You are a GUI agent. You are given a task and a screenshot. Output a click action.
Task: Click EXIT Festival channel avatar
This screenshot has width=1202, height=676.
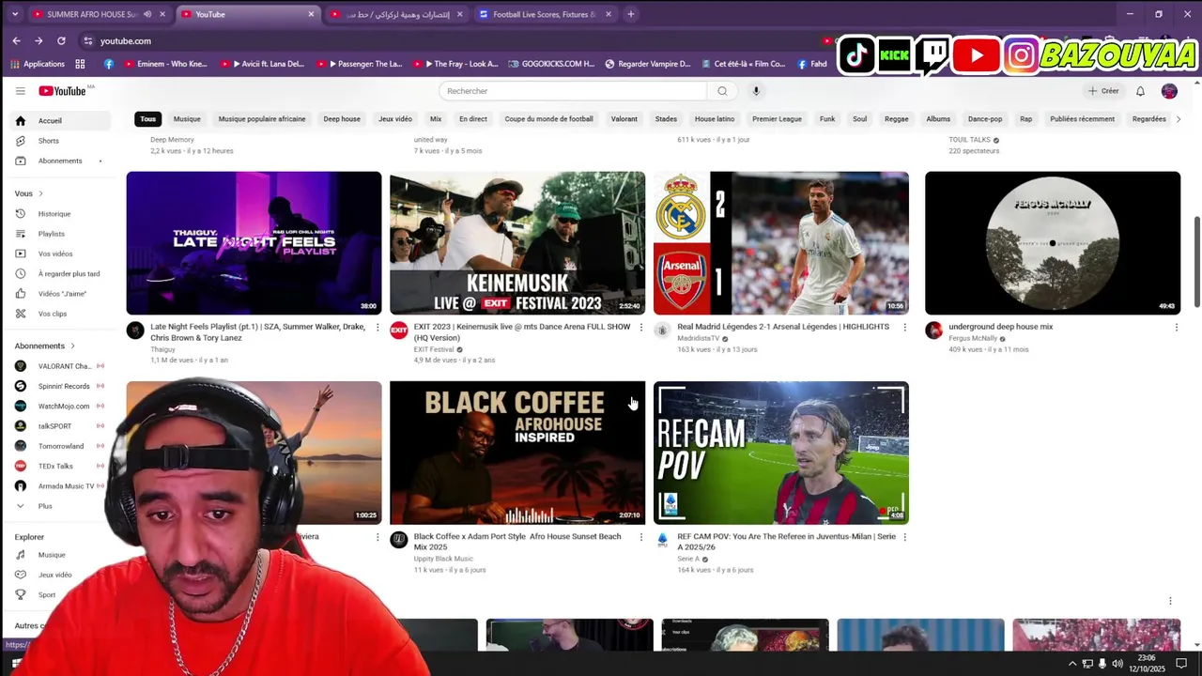[399, 330]
